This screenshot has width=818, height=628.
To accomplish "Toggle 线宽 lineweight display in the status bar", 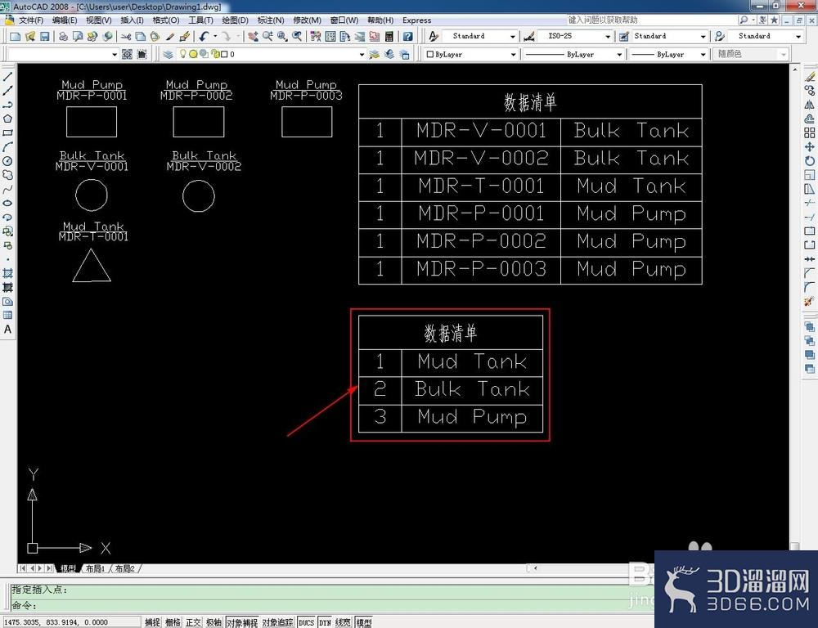I will [343, 622].
